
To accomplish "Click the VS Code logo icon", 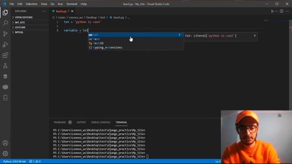I will [4, 4].
